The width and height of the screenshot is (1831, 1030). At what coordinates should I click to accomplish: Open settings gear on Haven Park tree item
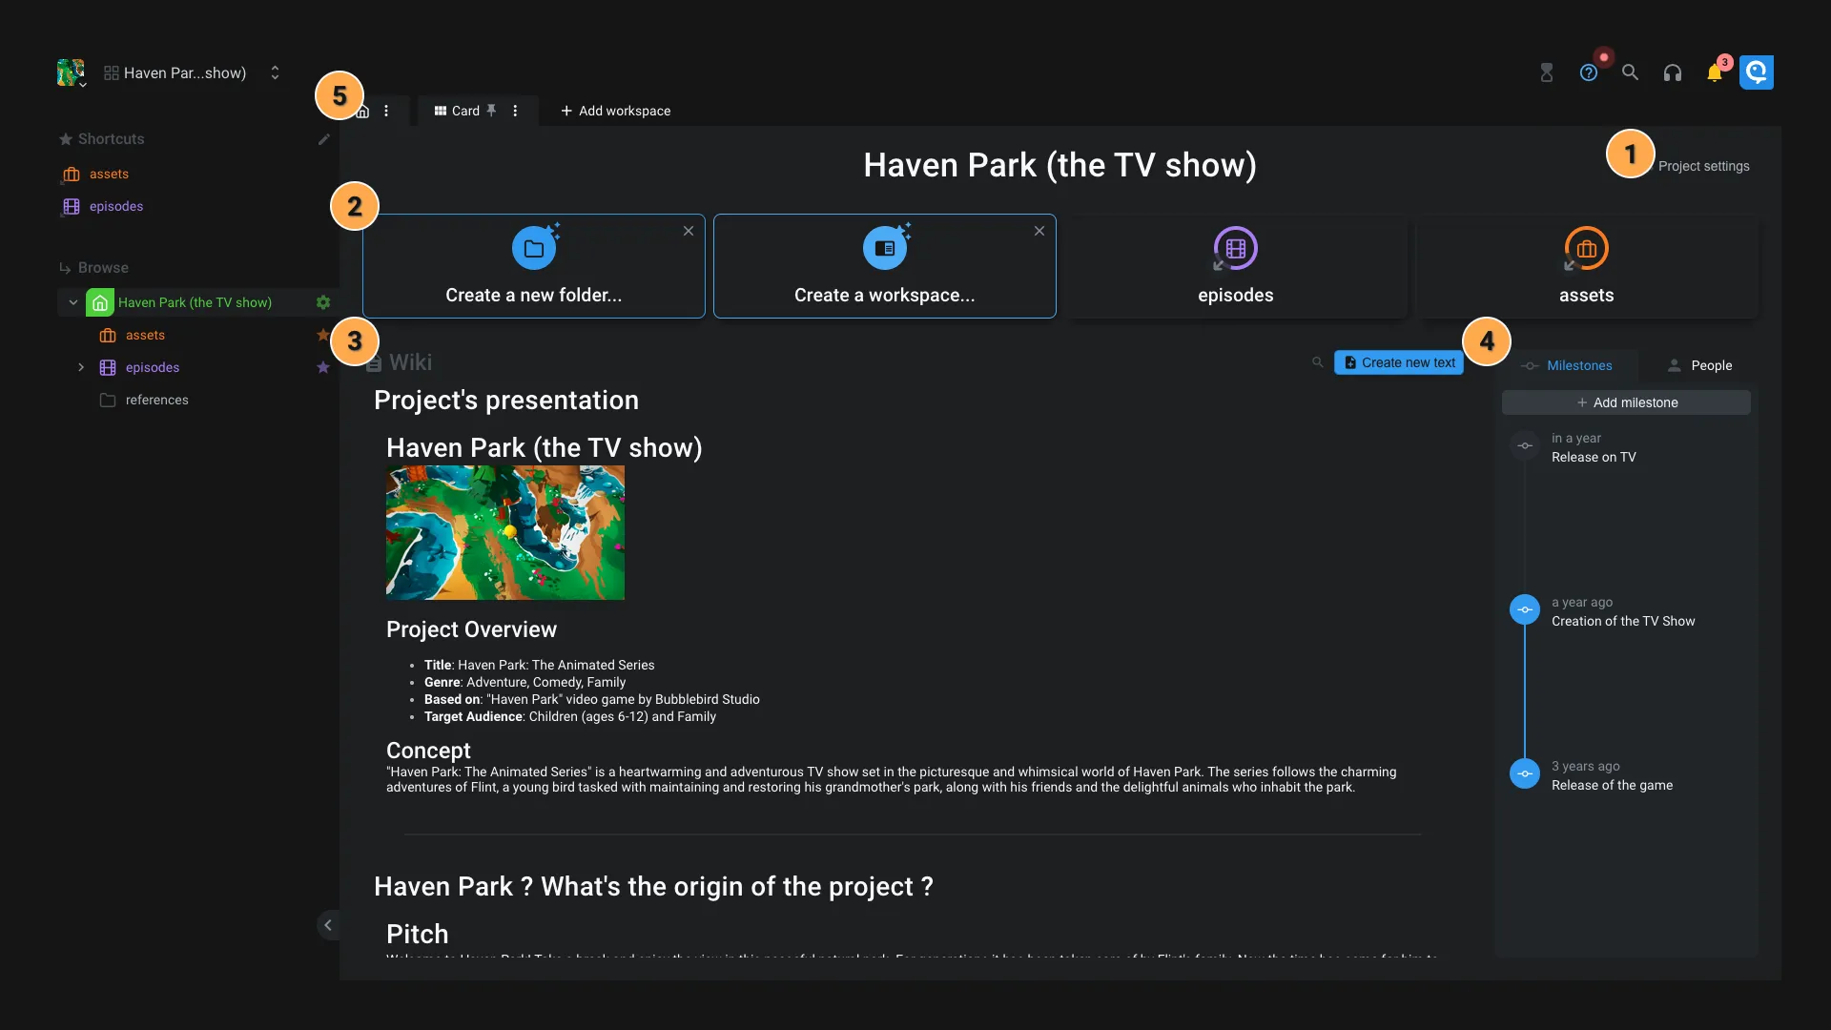[x=323, y=302]
